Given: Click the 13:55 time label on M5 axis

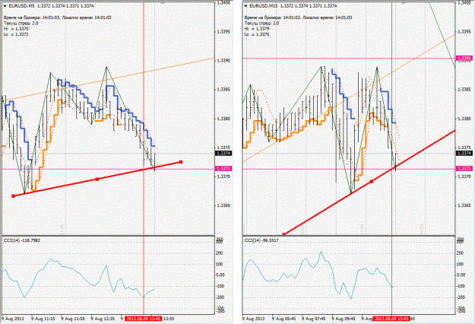Looking at the screenshot, I should point(169,319).
